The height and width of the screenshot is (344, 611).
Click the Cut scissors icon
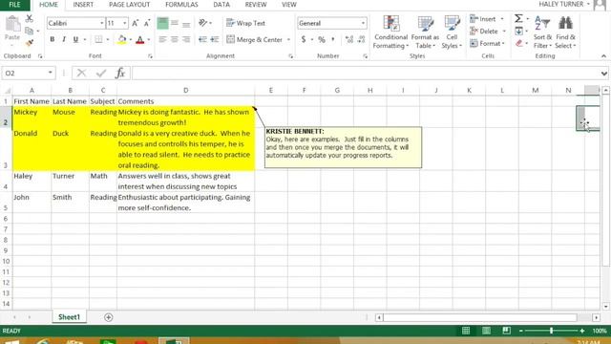30,18
